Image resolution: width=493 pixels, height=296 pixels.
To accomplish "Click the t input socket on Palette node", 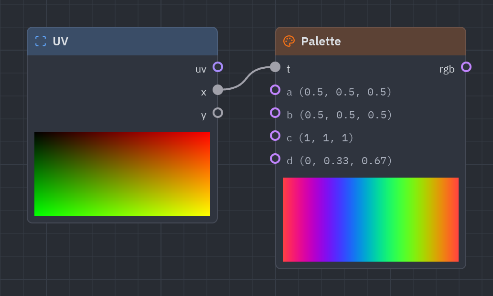I will 275,67.
